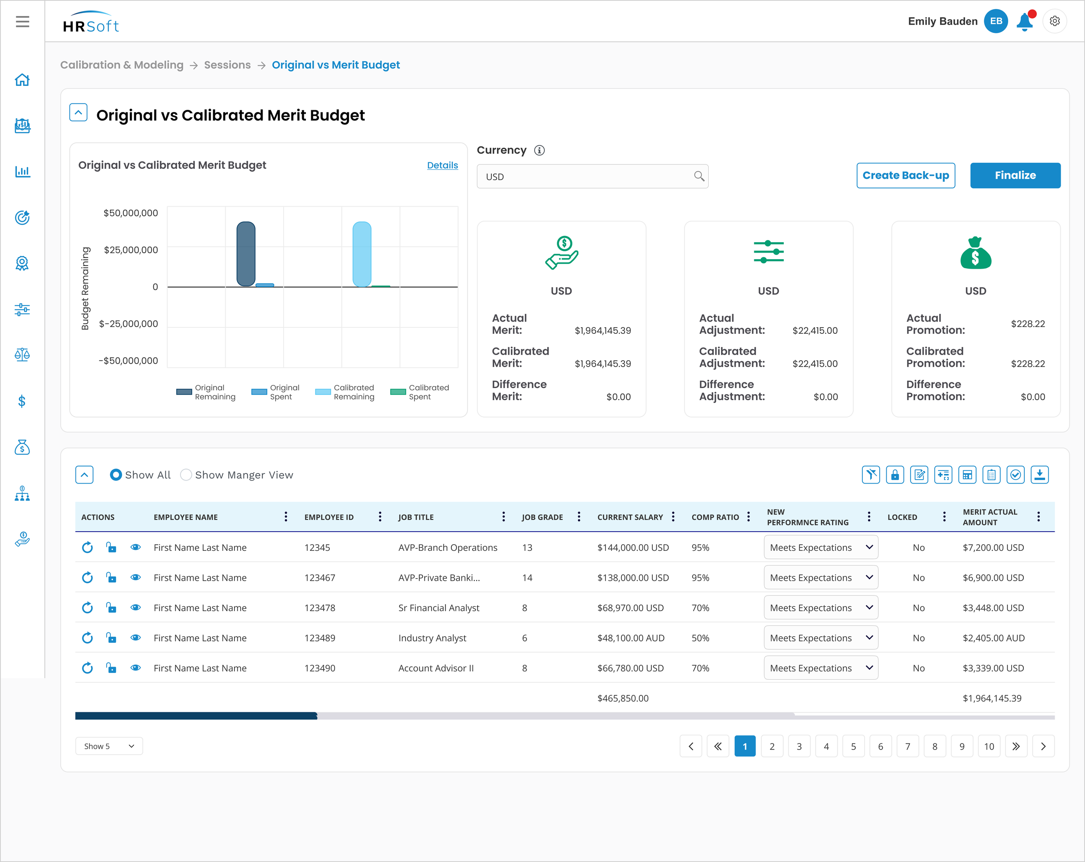This screenshot has height=862, width=1085.
Task: Select the Show Manger View radio button
Action: tap(186, 474)
